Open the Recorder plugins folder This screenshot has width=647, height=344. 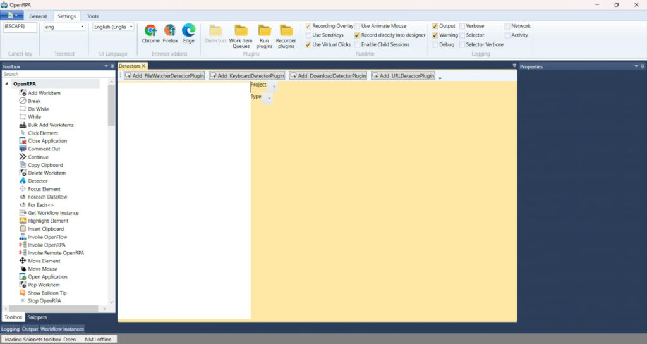pyautogui.click(x=286, y=36)
